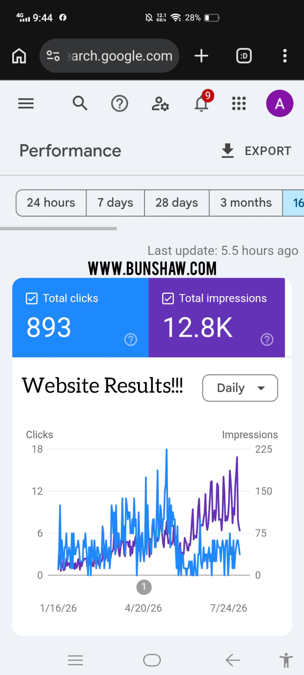Screen dimensions: 304x675
Task: Toggle the Total clicks checkbox
Action: click(32, 298)
